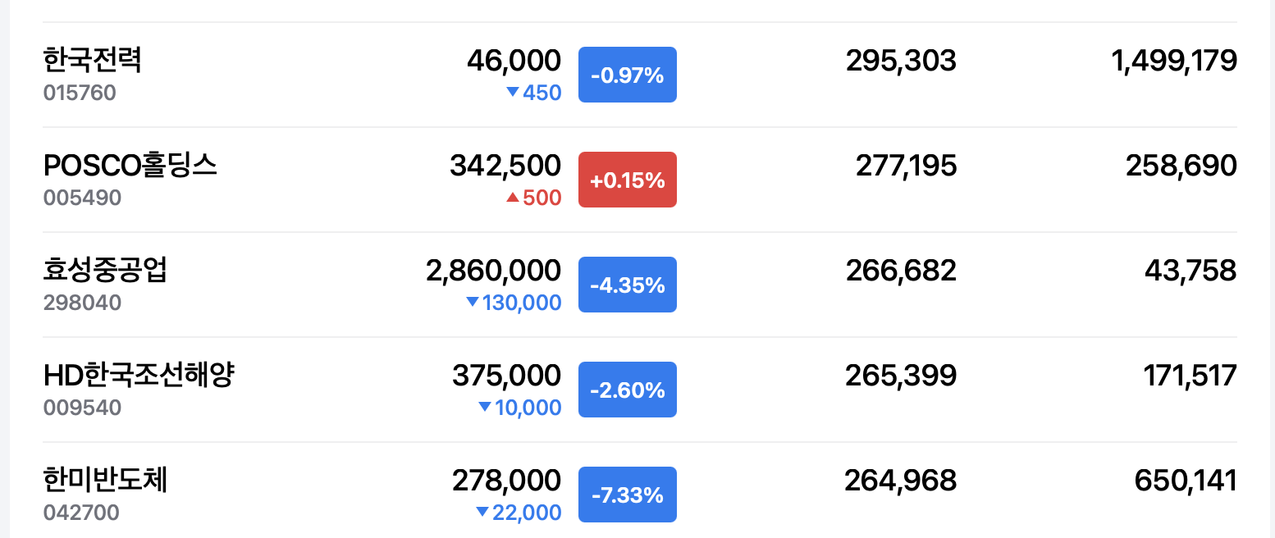Click the 1,499,179 volume figure

point(1174,61)
